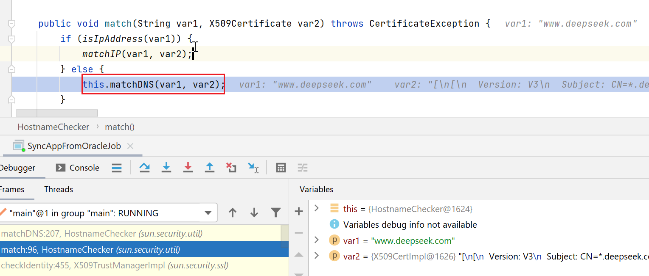Click the Drop Frame icon
Viewport: 649px width, 276px height.
click(231, 168)
